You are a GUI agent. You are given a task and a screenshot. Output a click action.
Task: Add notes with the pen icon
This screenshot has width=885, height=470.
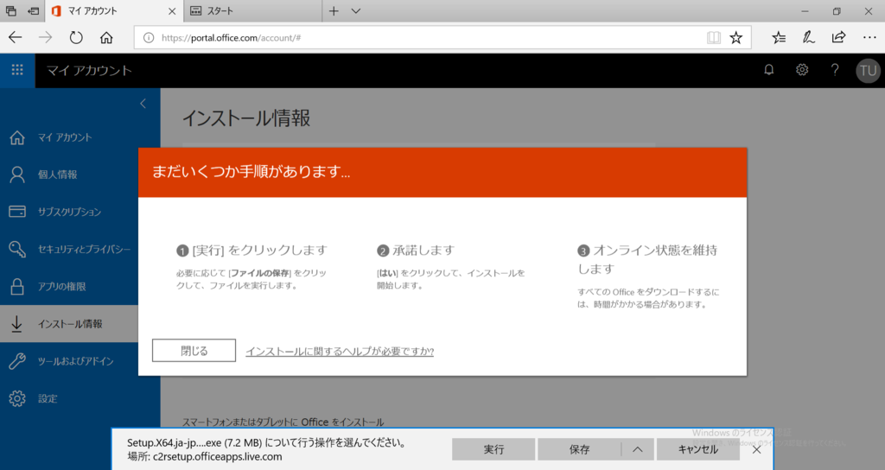tap(808, 38)
